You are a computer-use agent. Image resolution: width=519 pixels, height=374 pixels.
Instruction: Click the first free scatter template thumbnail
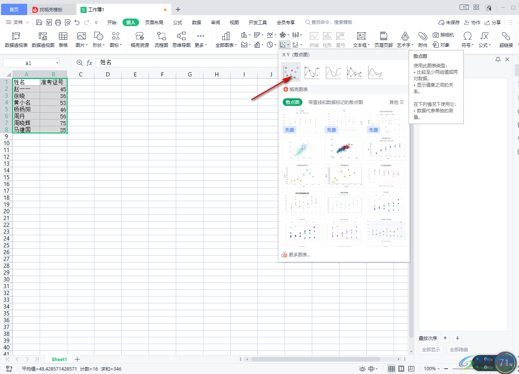tap(302, 121)
